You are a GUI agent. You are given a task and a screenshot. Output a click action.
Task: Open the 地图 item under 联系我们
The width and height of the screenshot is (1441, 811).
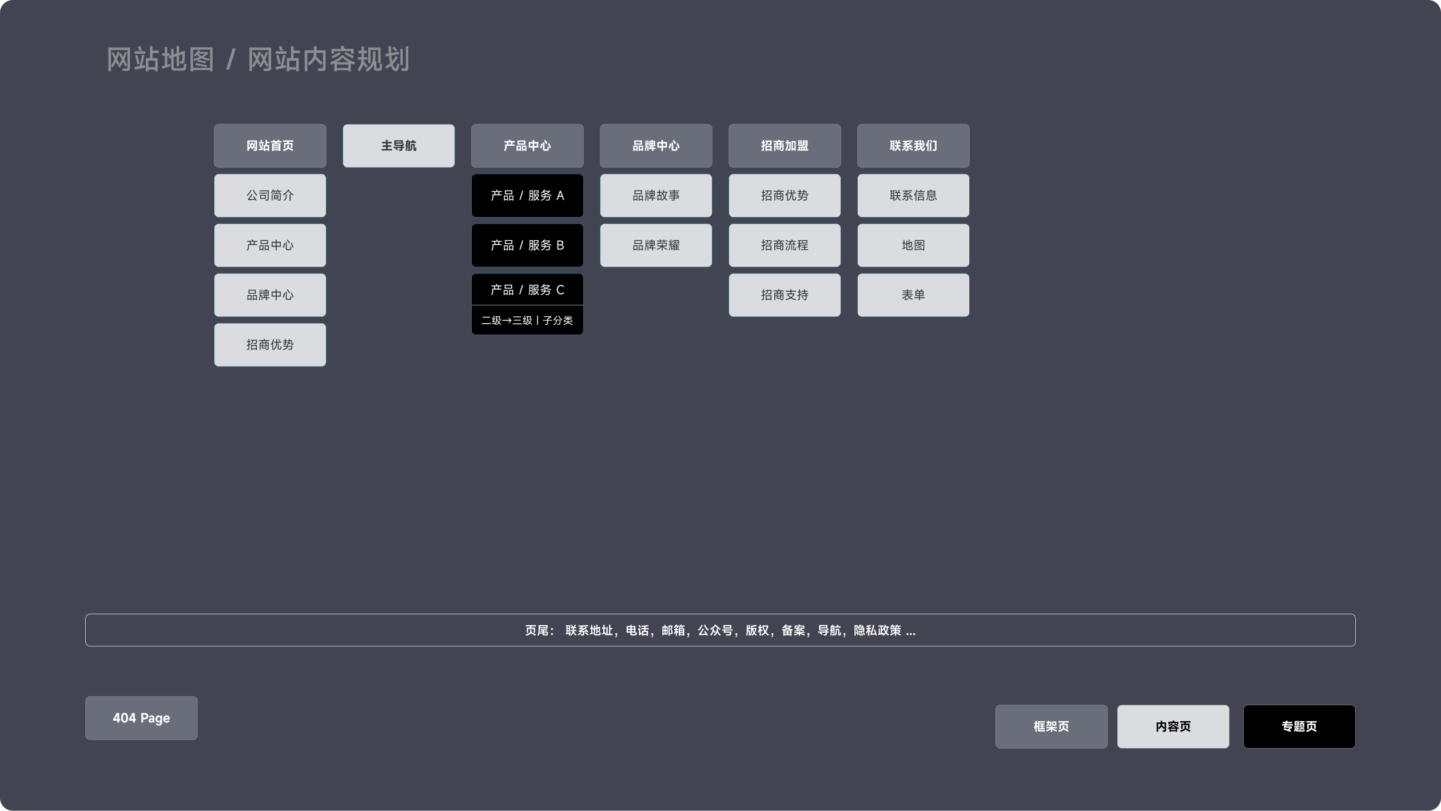point(913,245)
